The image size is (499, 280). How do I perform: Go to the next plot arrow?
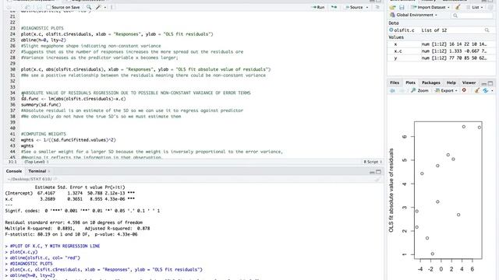click(402, 91)
